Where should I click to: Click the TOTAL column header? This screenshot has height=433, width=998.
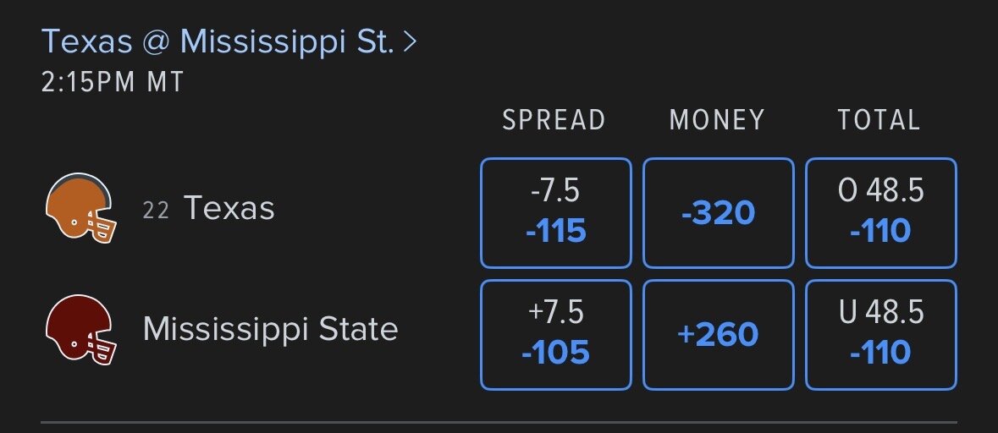[x=879, y=120]
